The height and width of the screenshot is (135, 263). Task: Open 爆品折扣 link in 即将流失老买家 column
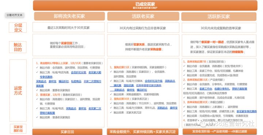(x=64, y=81)
